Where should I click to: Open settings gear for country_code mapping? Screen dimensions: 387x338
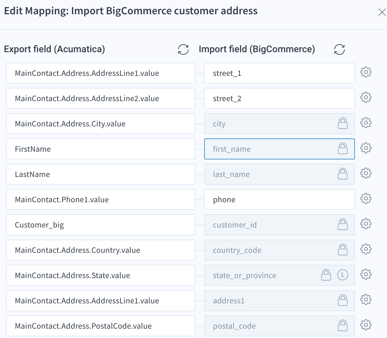tap(366, 249)
